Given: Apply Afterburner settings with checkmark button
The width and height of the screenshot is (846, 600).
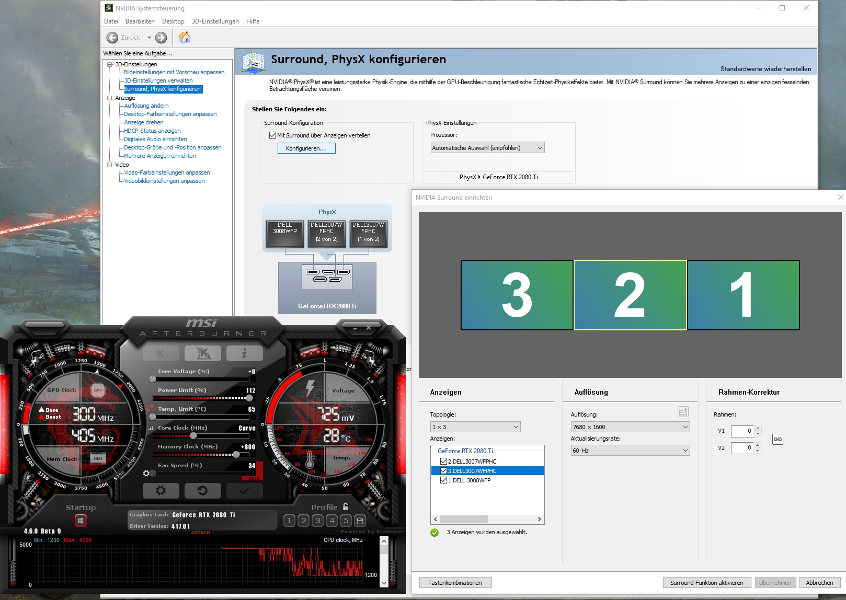Looking at the screenshot, I should [244, 491].
